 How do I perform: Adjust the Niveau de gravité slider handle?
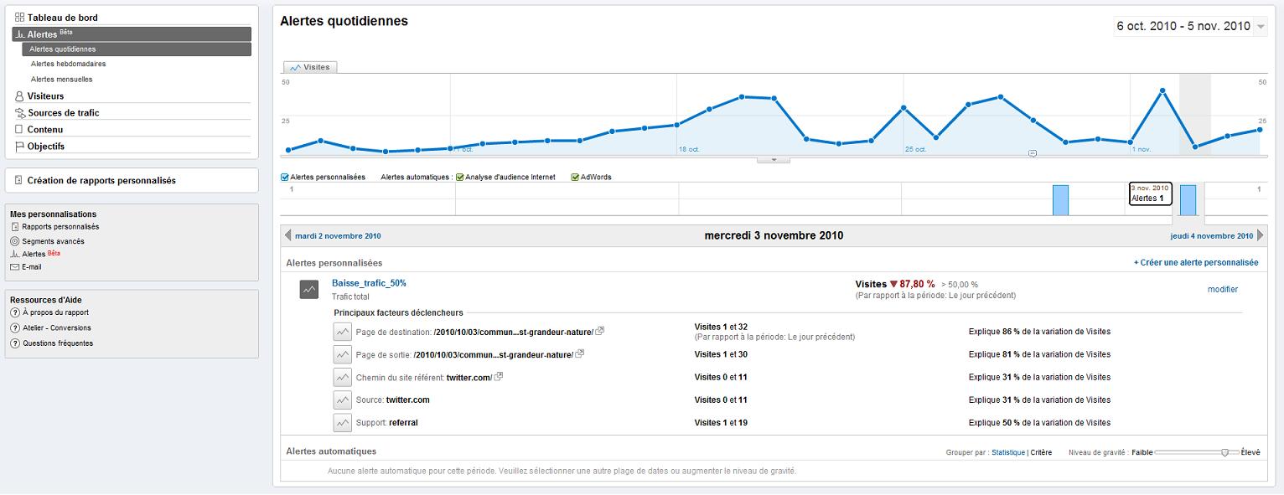click(x=1224, y=452)
